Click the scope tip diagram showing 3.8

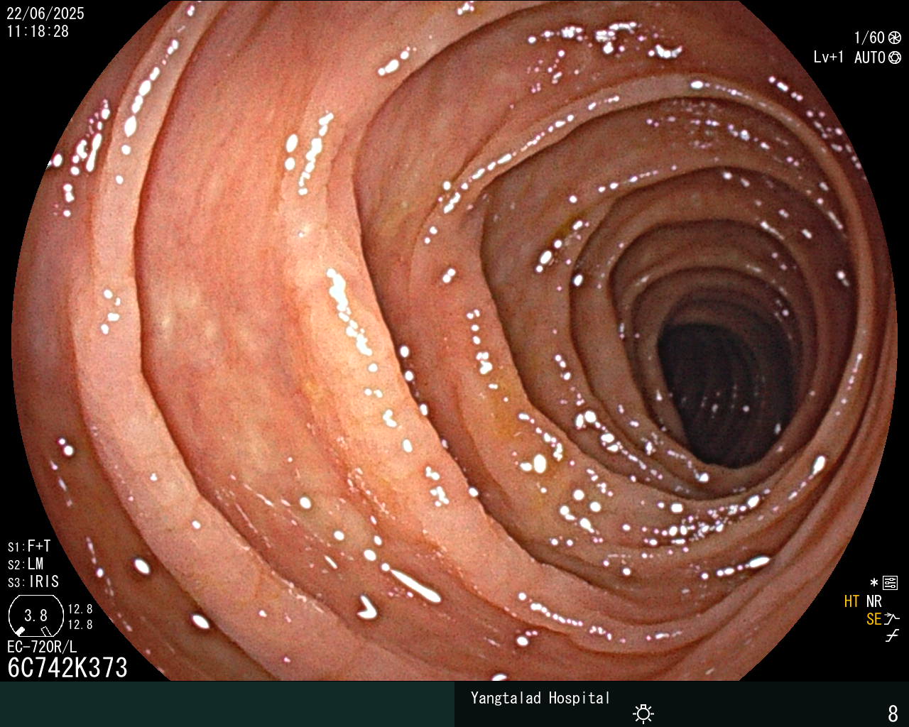click(36, 616)
